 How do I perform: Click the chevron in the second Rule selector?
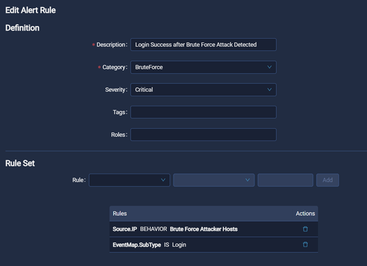coord(247,180)
